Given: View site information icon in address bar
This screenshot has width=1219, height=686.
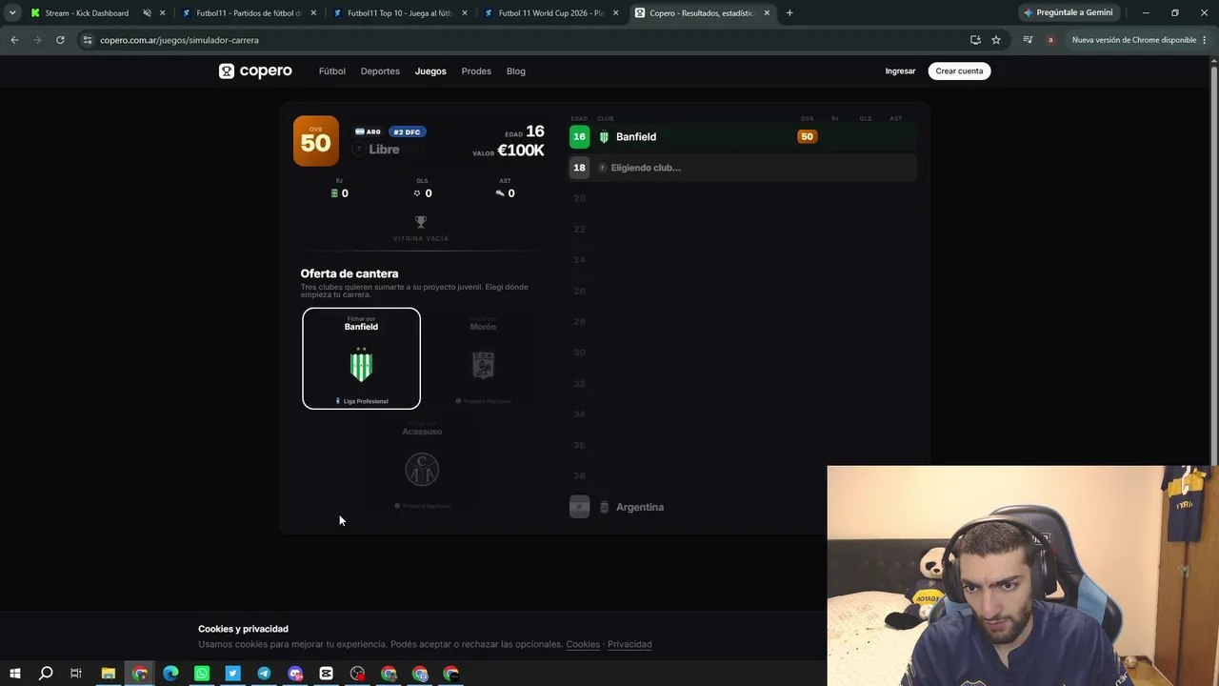Looking at the screenshot, I should 88,40.
